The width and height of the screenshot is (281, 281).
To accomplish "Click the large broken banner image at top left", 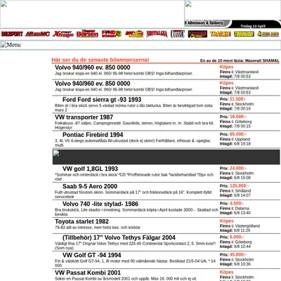I will point(92,14).
